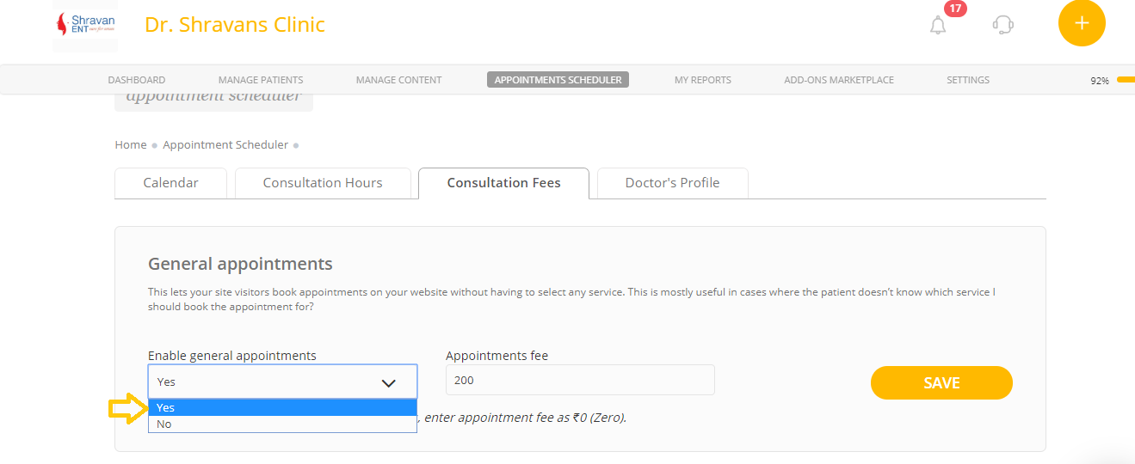
Task: Click the 92% profile progress bar
Action: click(x=1126, y=80)
